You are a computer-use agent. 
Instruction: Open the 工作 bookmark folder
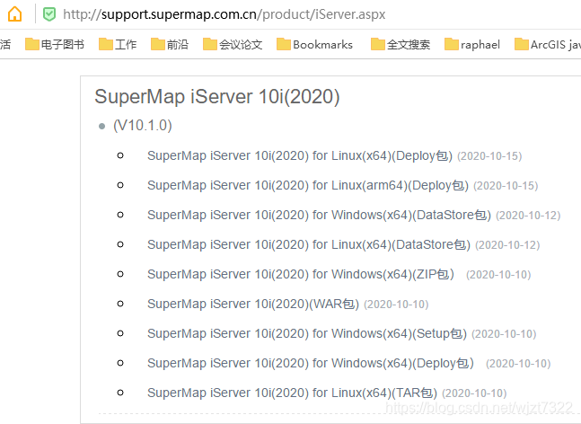[x=118, y=45]
